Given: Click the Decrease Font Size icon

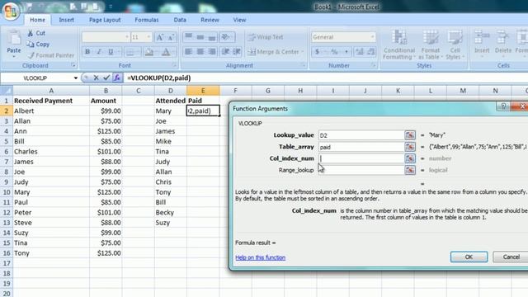Looking at the screenshot, I should pyautogui.click(x=171, y=37).
